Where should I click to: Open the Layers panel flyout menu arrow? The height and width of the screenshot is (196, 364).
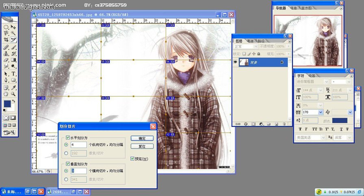coord(290,41)
